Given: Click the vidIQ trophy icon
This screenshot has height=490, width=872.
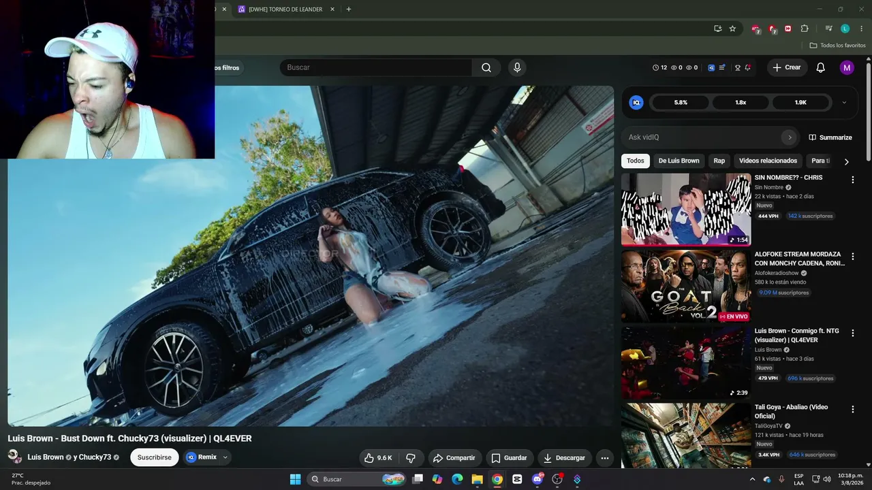Looking at the screenshot, I should (737, 67).
